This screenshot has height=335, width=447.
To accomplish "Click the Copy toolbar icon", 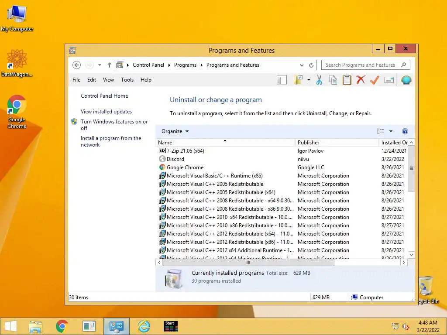I will coord(333,80).
